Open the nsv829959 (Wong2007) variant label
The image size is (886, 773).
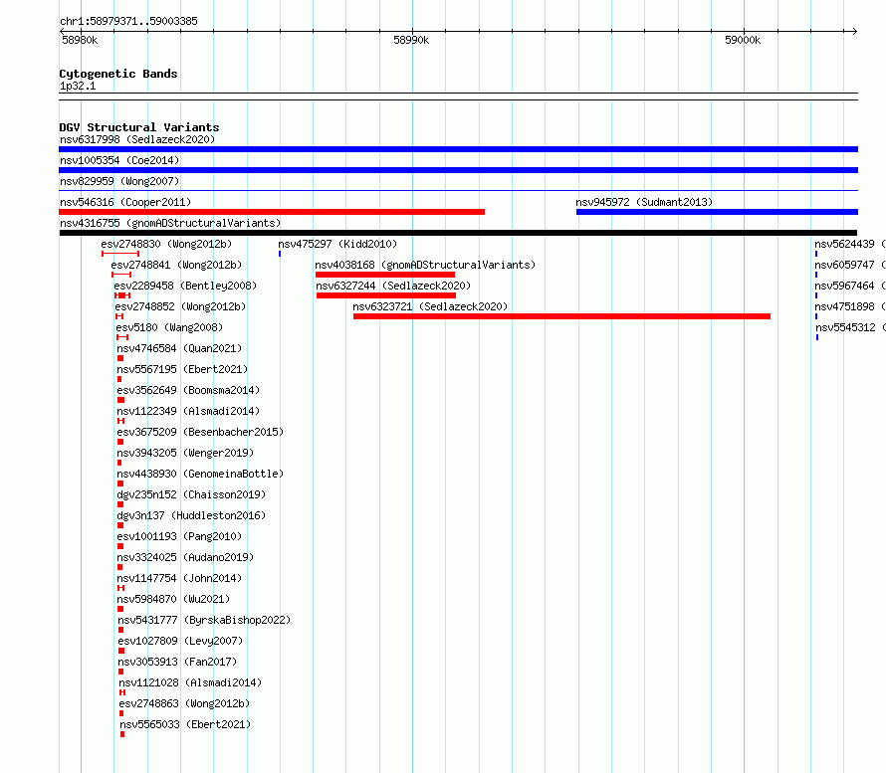119,181
